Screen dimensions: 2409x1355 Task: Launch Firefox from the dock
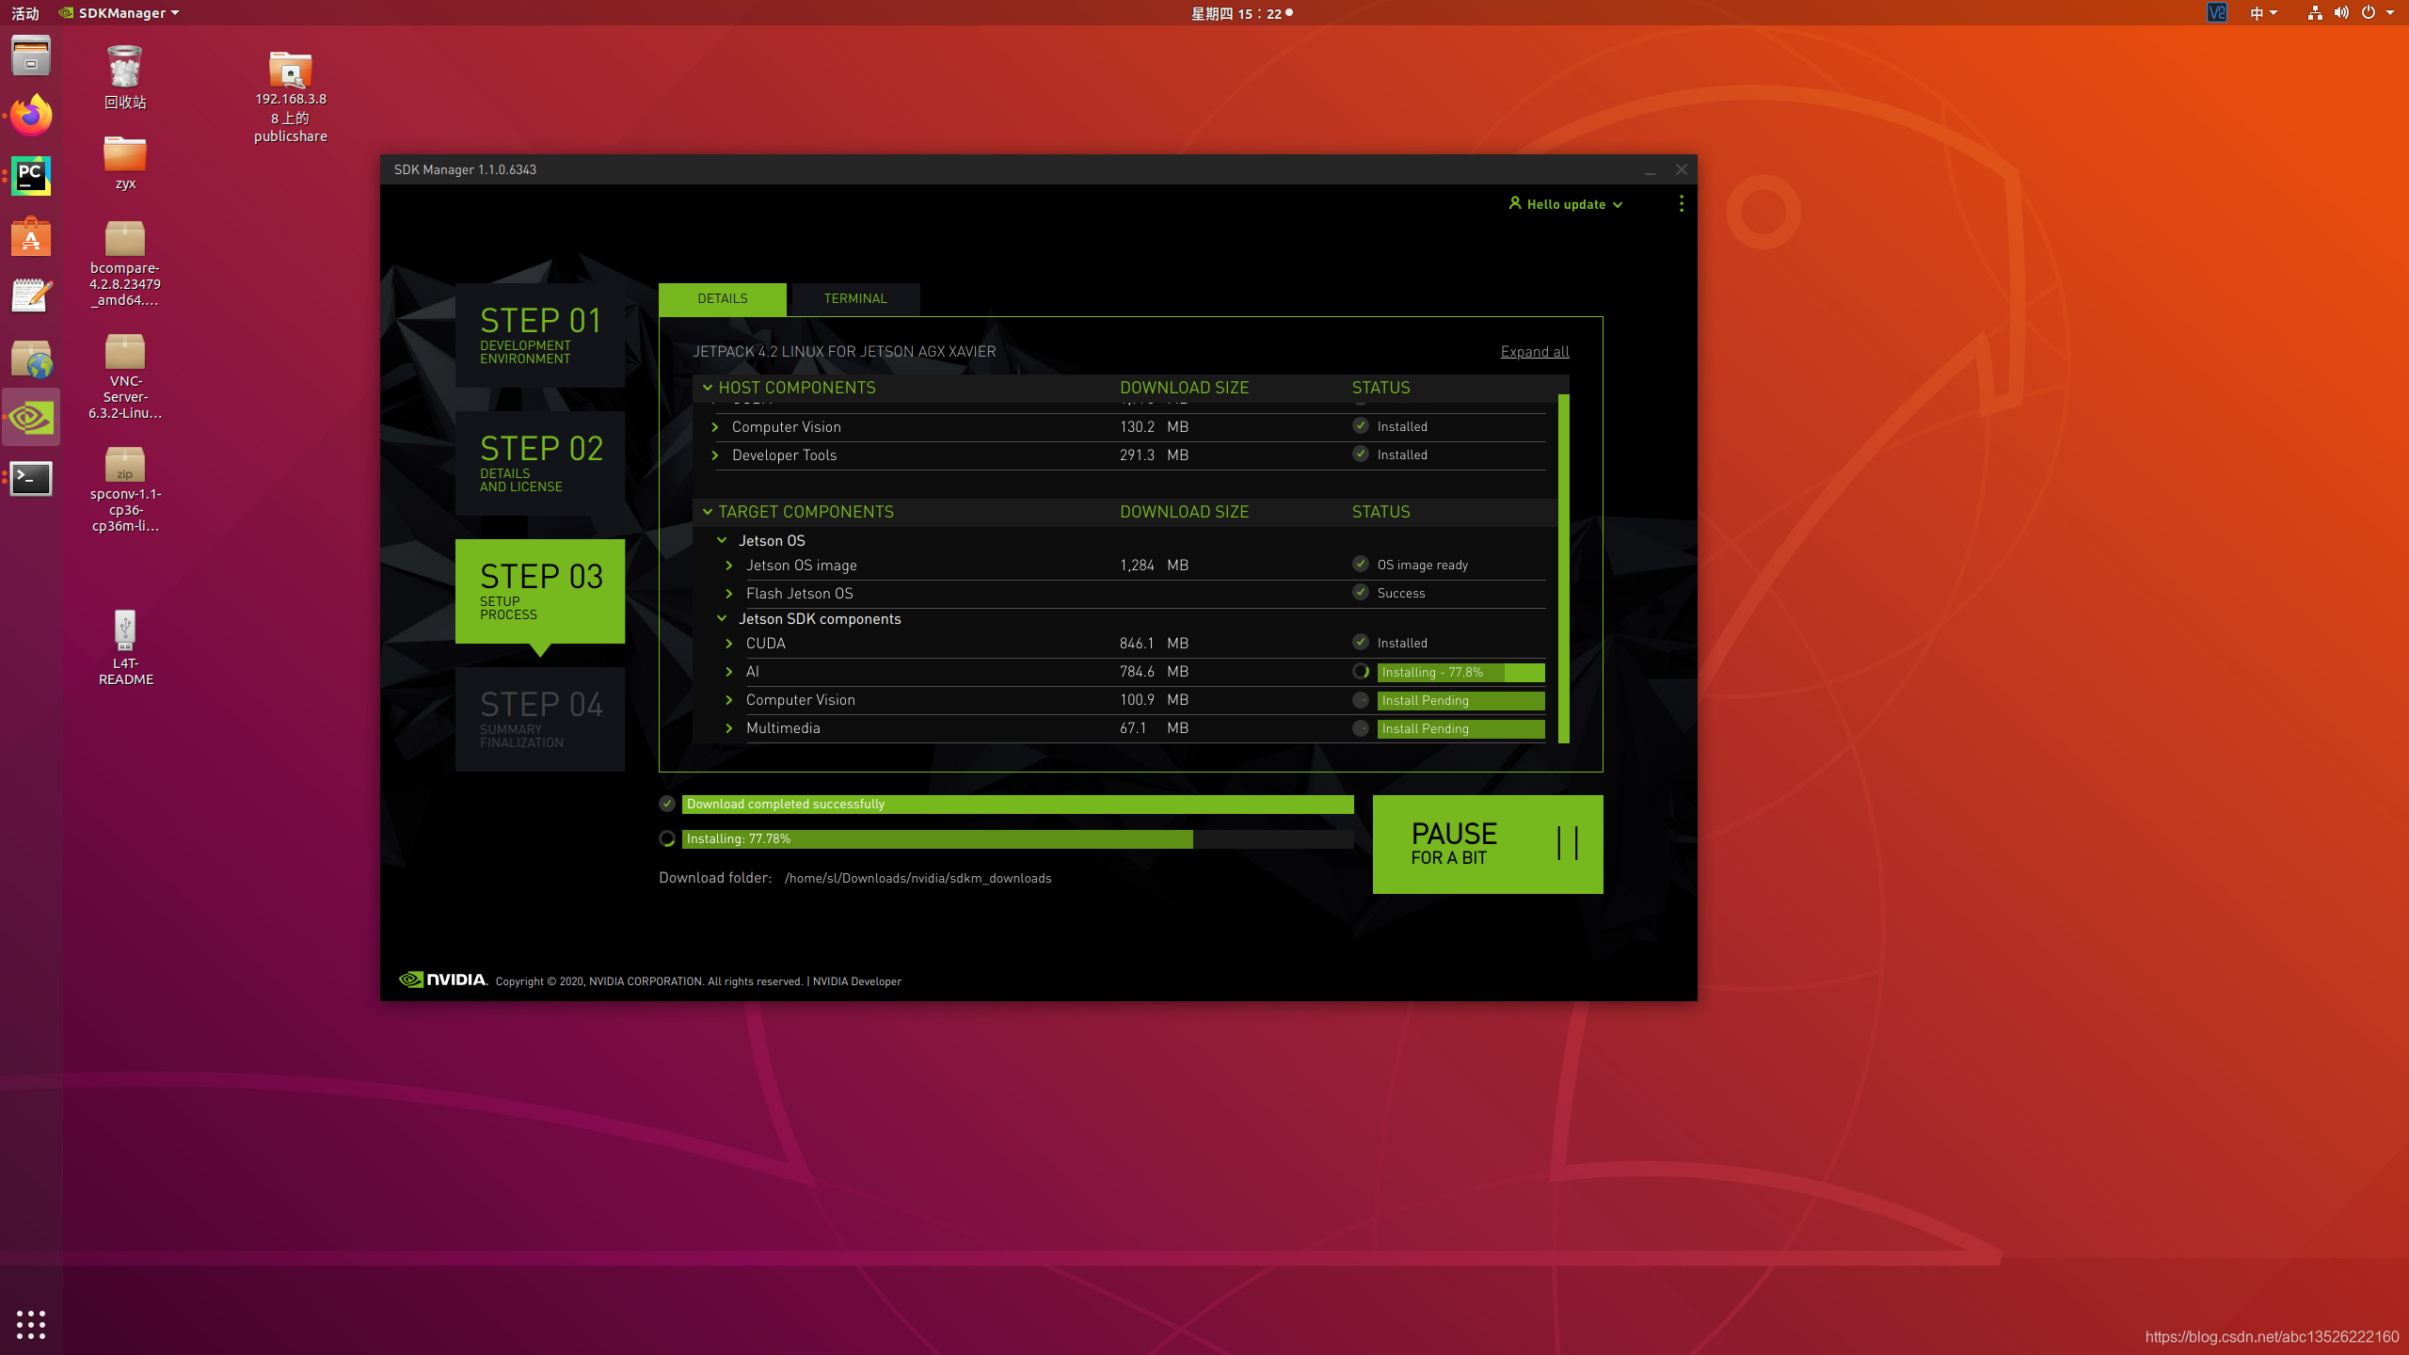pos(31,115)
